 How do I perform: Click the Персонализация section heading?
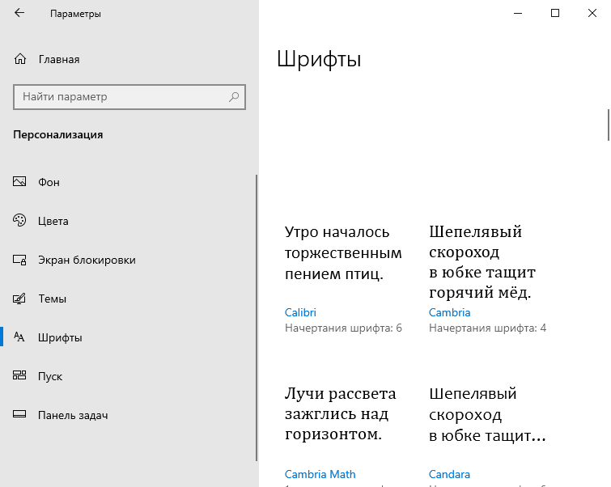point(58,135)
